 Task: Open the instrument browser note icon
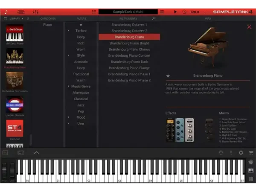click(6, 12)
